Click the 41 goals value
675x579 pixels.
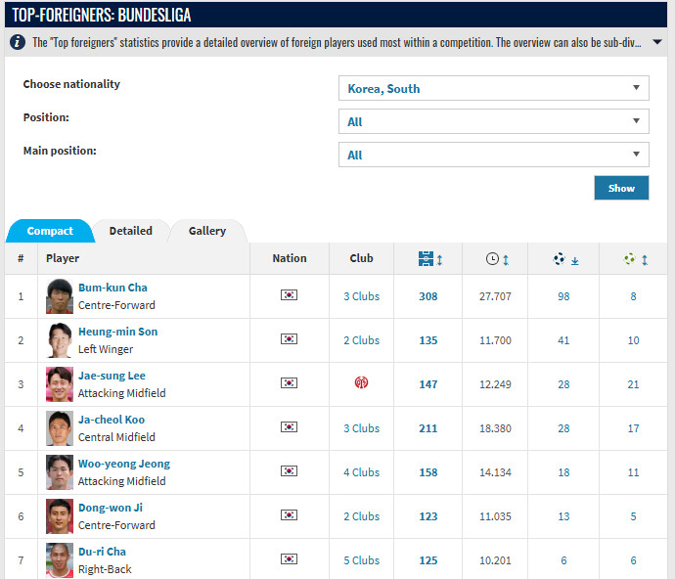tap(563, 340)
